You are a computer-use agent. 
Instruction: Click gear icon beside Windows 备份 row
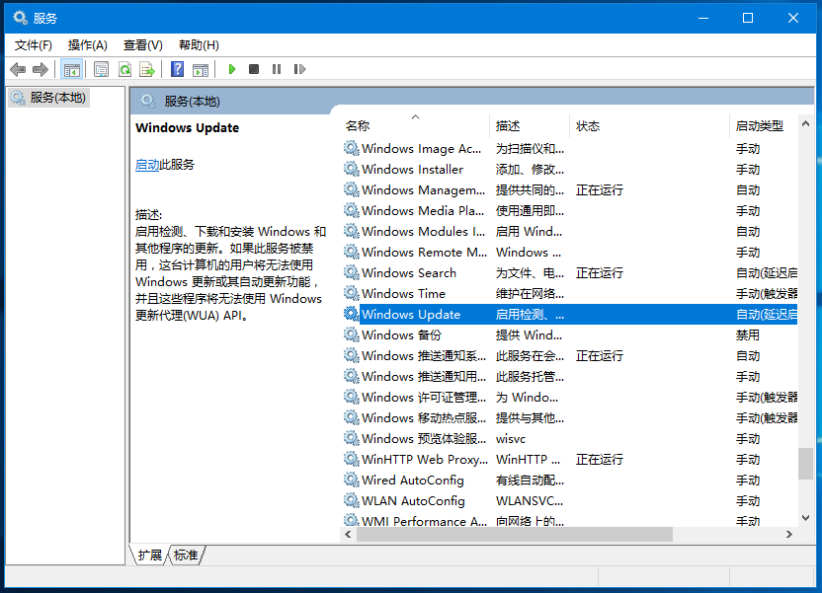(351, 334)
